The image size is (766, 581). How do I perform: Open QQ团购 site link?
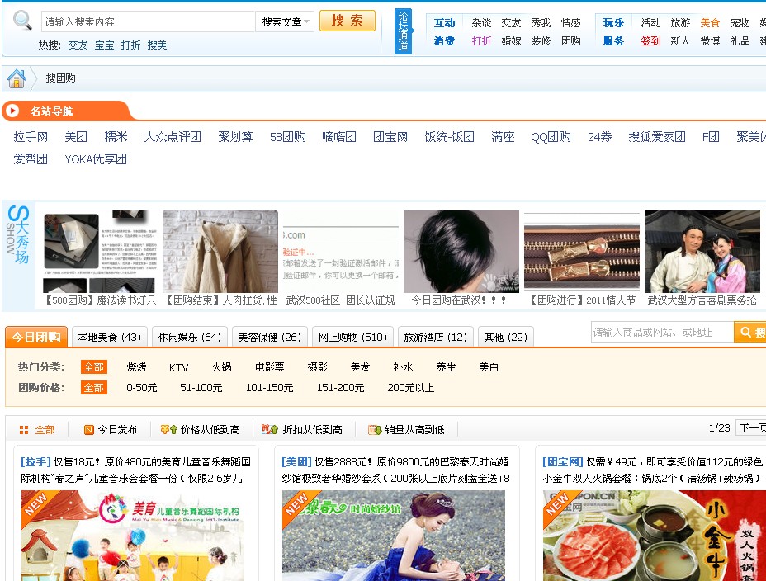(x=551, y=137)
